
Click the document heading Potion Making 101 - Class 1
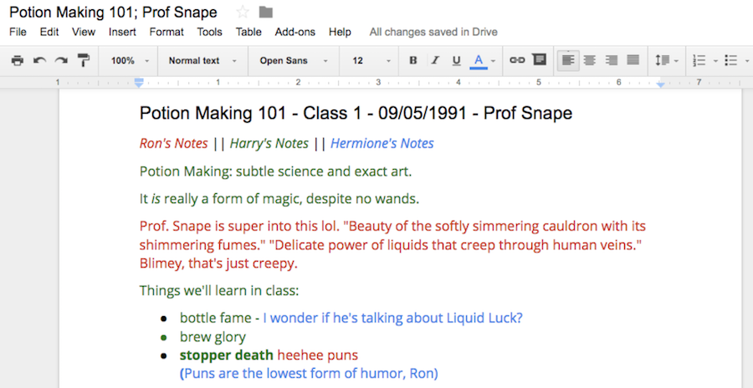[356, 114]
